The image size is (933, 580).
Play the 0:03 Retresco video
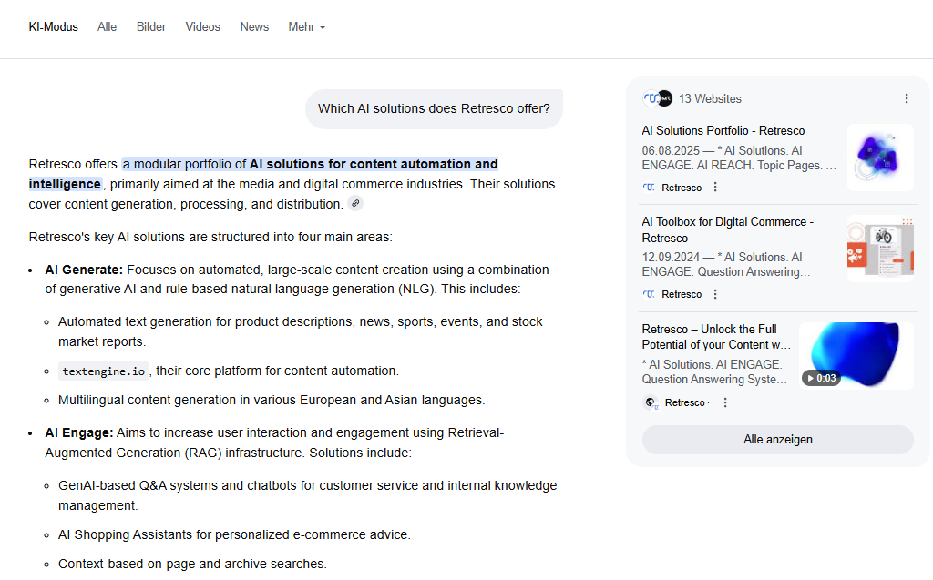[856, 356]
